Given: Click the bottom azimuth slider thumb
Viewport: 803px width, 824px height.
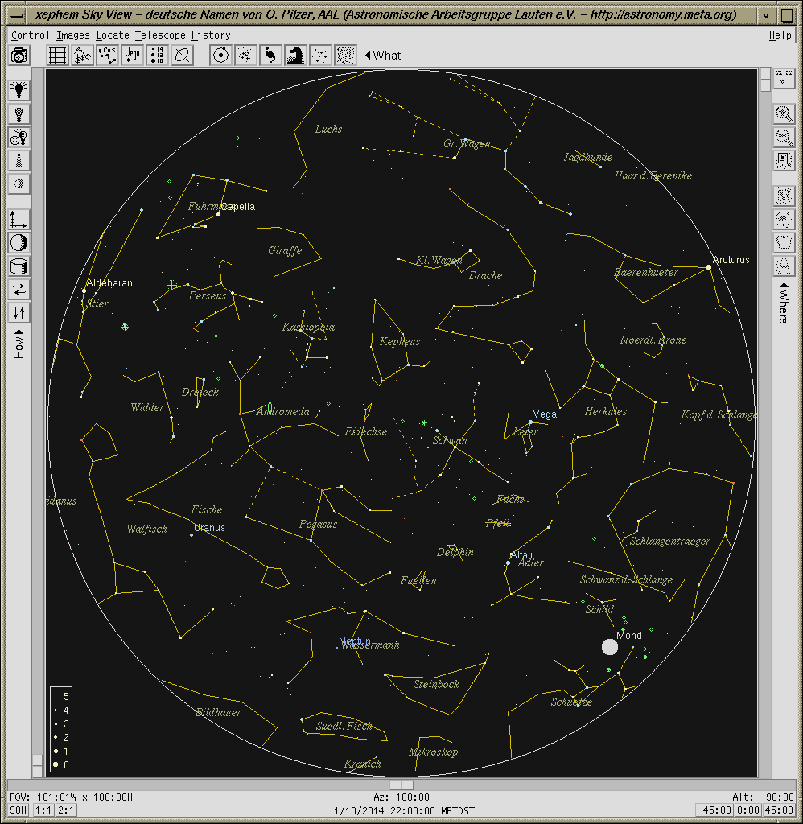Looking at the screenshot, I should point(401,784).
